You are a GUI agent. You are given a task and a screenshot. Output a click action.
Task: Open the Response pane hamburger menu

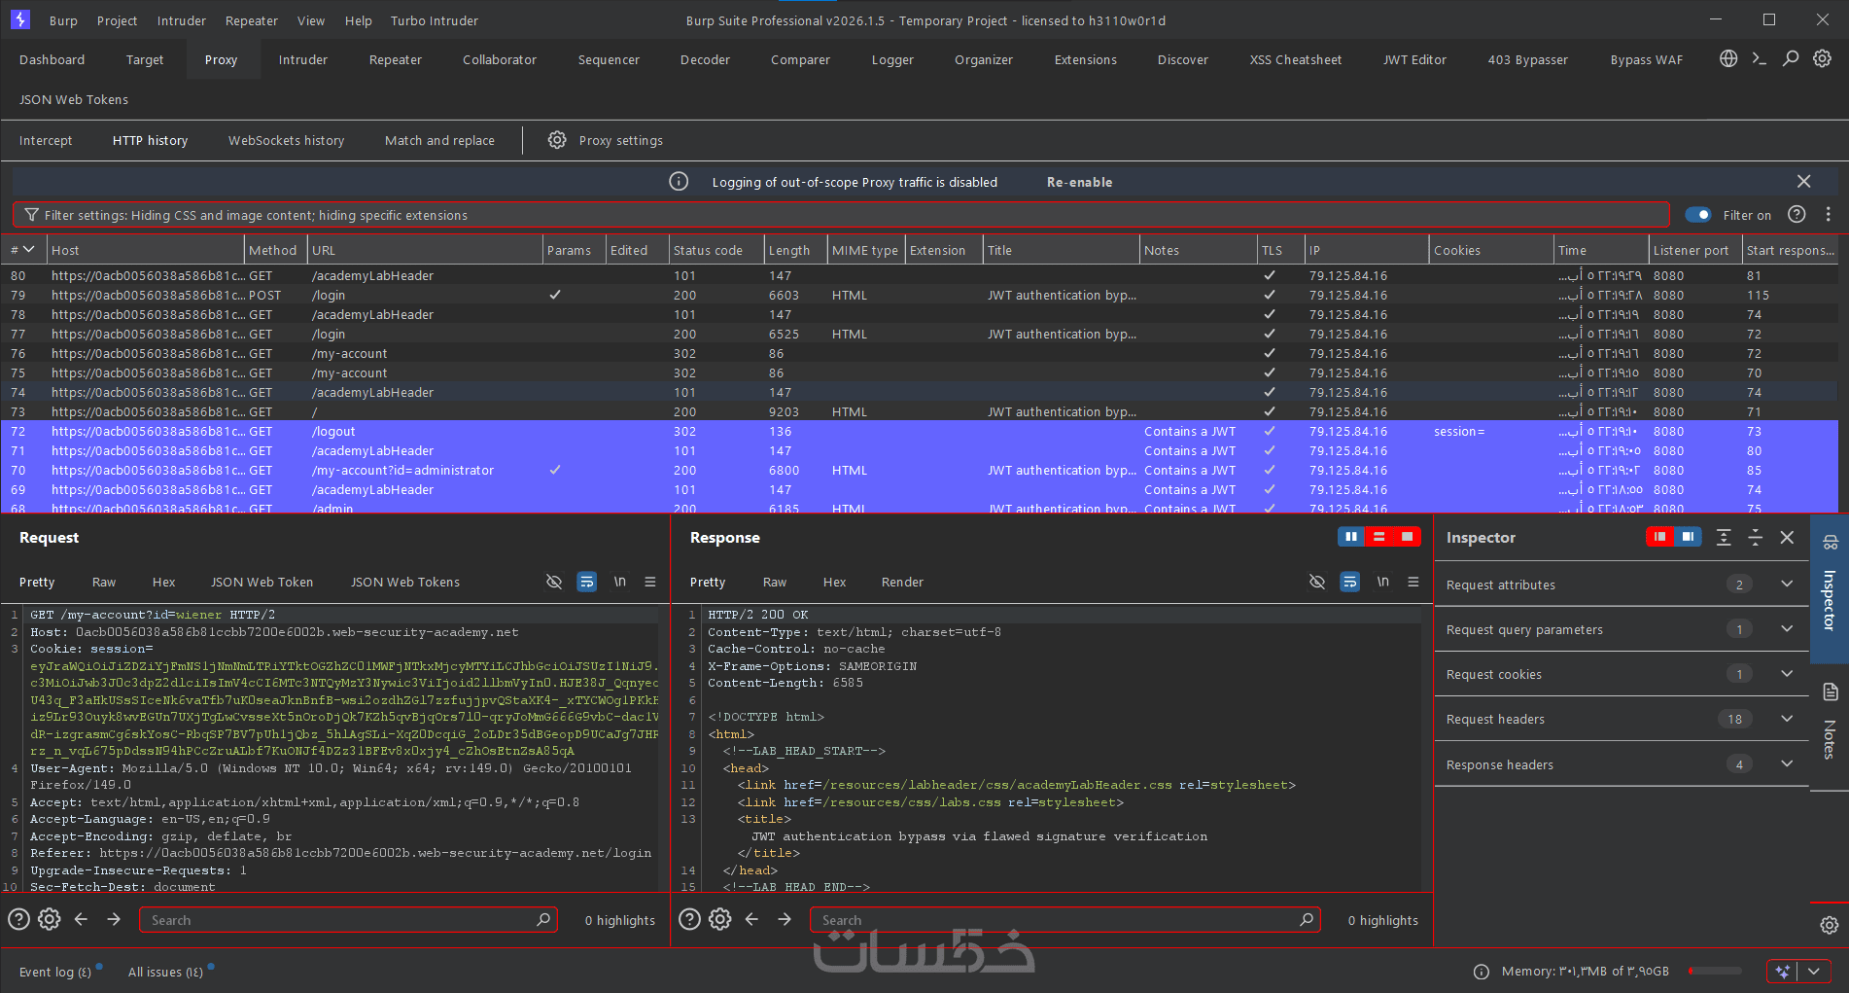coord(1413,582)
